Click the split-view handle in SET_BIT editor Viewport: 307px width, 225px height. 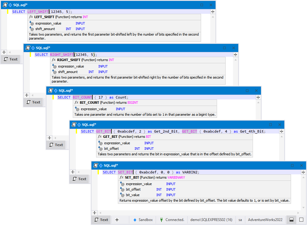303,172
